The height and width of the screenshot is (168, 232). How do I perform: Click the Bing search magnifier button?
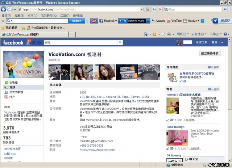(x=225, y=9)
